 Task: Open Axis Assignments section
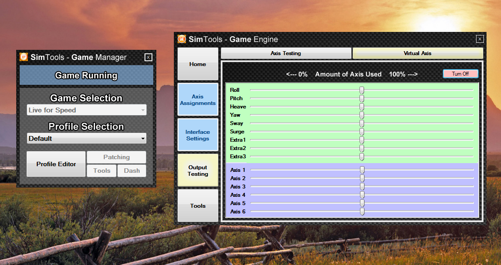pos(198,100)
